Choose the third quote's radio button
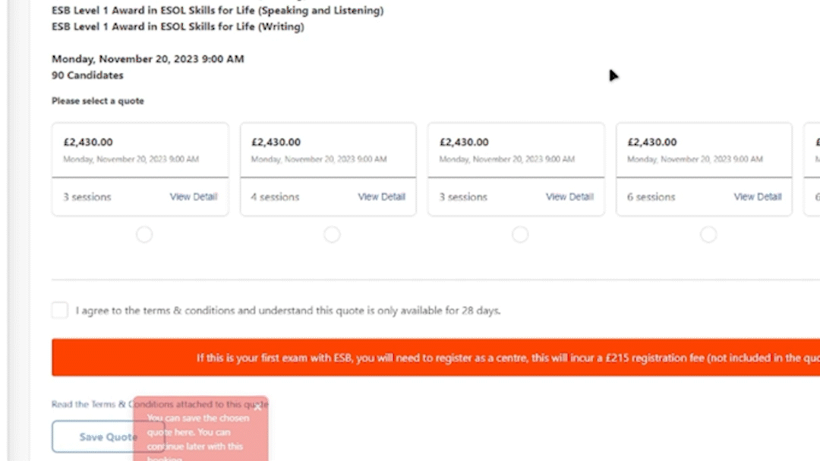The image size is (820, 461). [520, 235]
